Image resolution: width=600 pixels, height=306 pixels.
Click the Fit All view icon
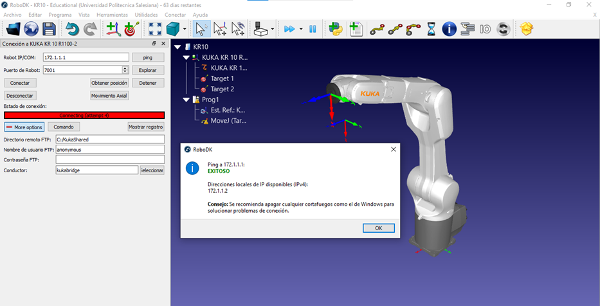click(155, 29)
